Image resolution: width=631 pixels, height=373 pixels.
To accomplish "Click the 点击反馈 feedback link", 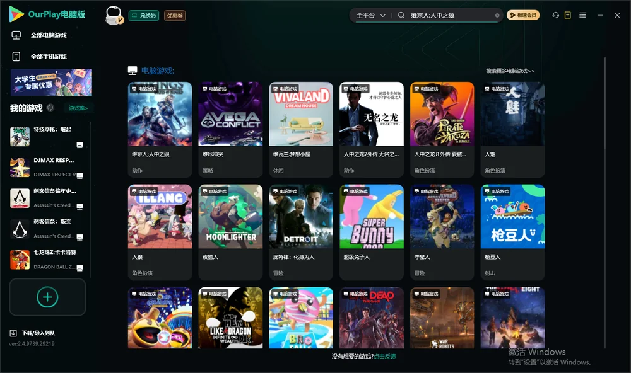I will [385, 357].
